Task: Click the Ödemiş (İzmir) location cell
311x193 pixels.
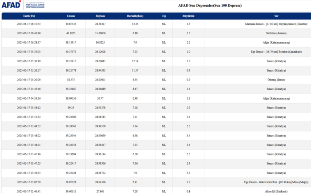Action: [x=276, y=80]
